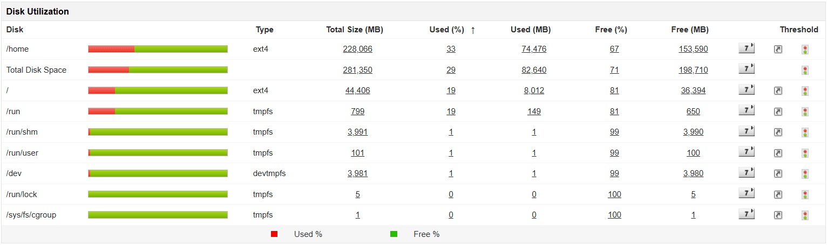This screenshot has height=245, width=827.
Task: Sort table by Free (MB) column header
Action: pos(689,30)
